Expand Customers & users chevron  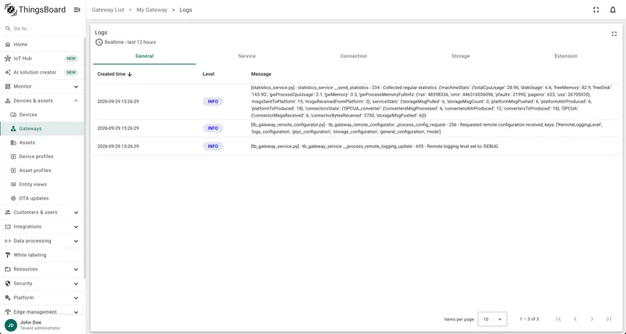coord(76,213)
